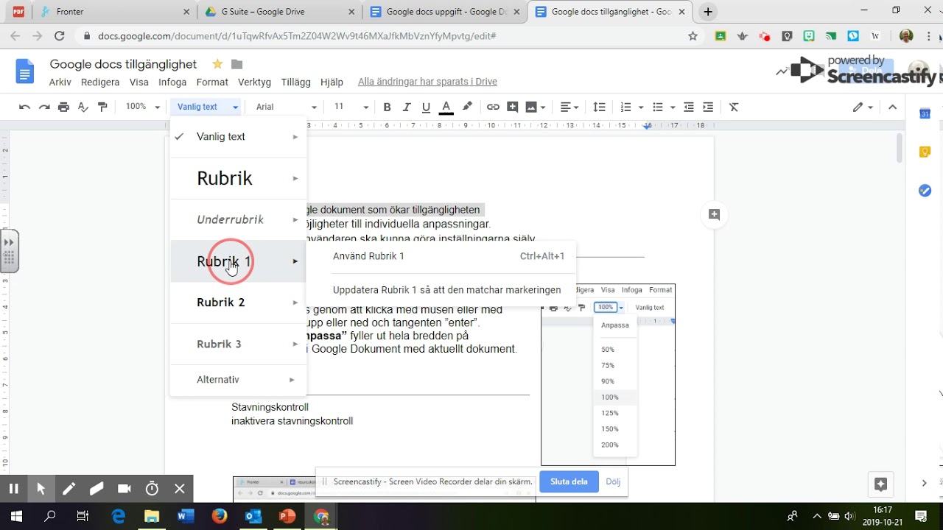Expand the Rubrik 3 submenu arrow

pyautogui.click(x=295, y=344)
